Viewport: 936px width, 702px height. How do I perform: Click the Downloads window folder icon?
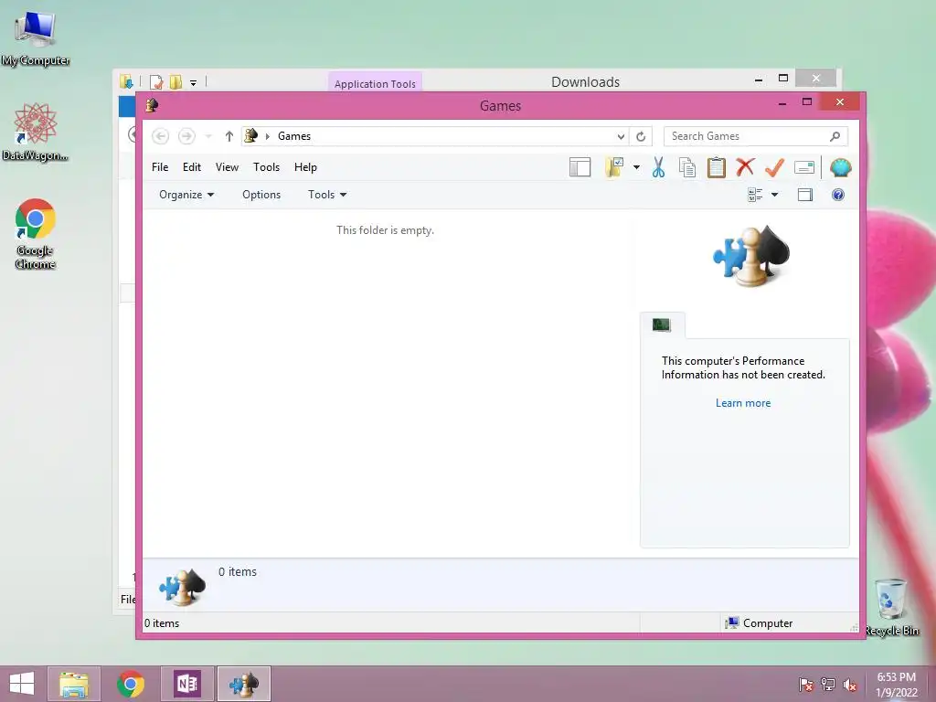(x=126, y=81)
